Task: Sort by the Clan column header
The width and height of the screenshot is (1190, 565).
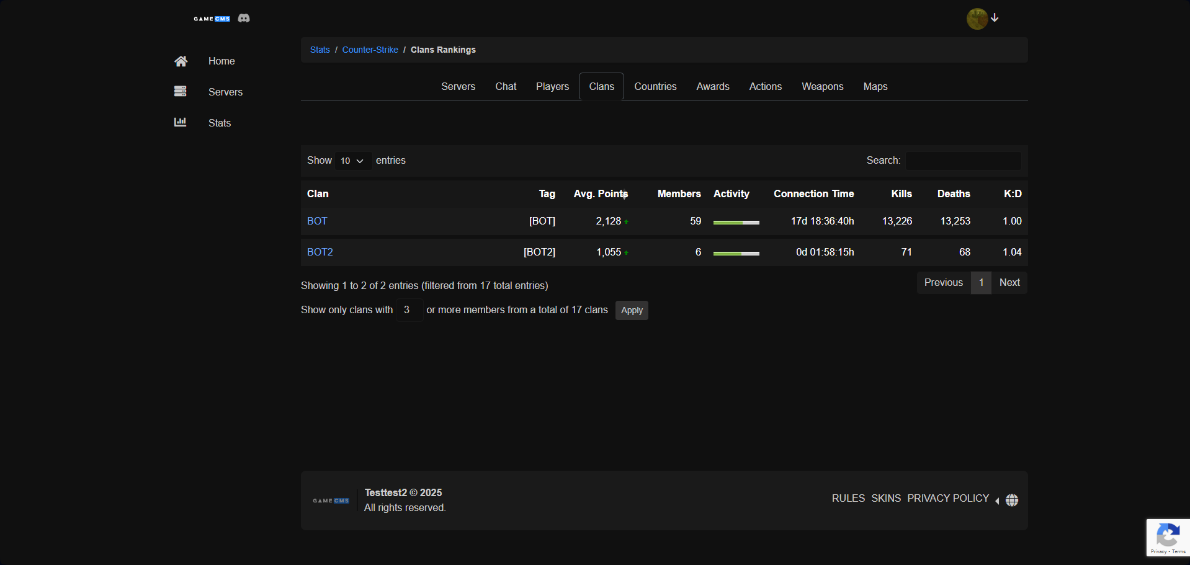Action: 318,194
